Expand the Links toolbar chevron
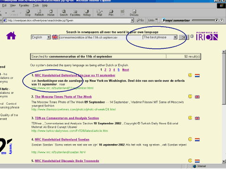Screen dimensions: 226x169 tap(156, 20)
